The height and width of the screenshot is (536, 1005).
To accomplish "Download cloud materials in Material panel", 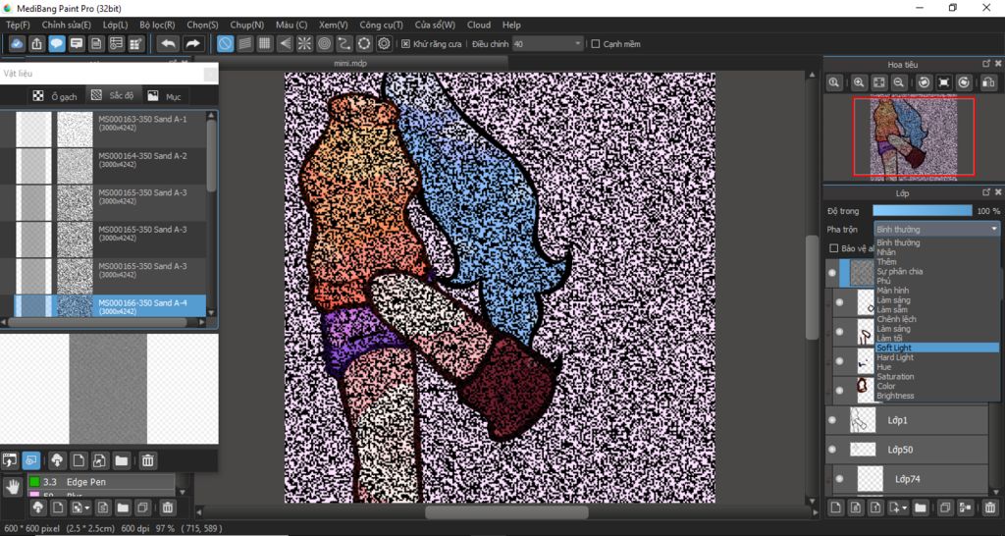I will click(x=58, y=460).
